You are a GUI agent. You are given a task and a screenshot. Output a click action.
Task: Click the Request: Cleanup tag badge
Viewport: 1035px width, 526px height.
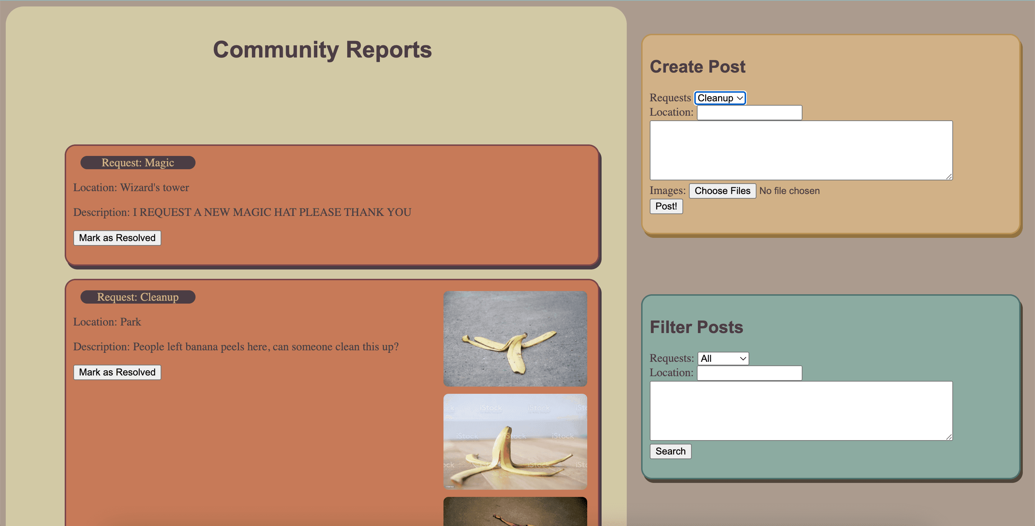(x=138, y=297)
